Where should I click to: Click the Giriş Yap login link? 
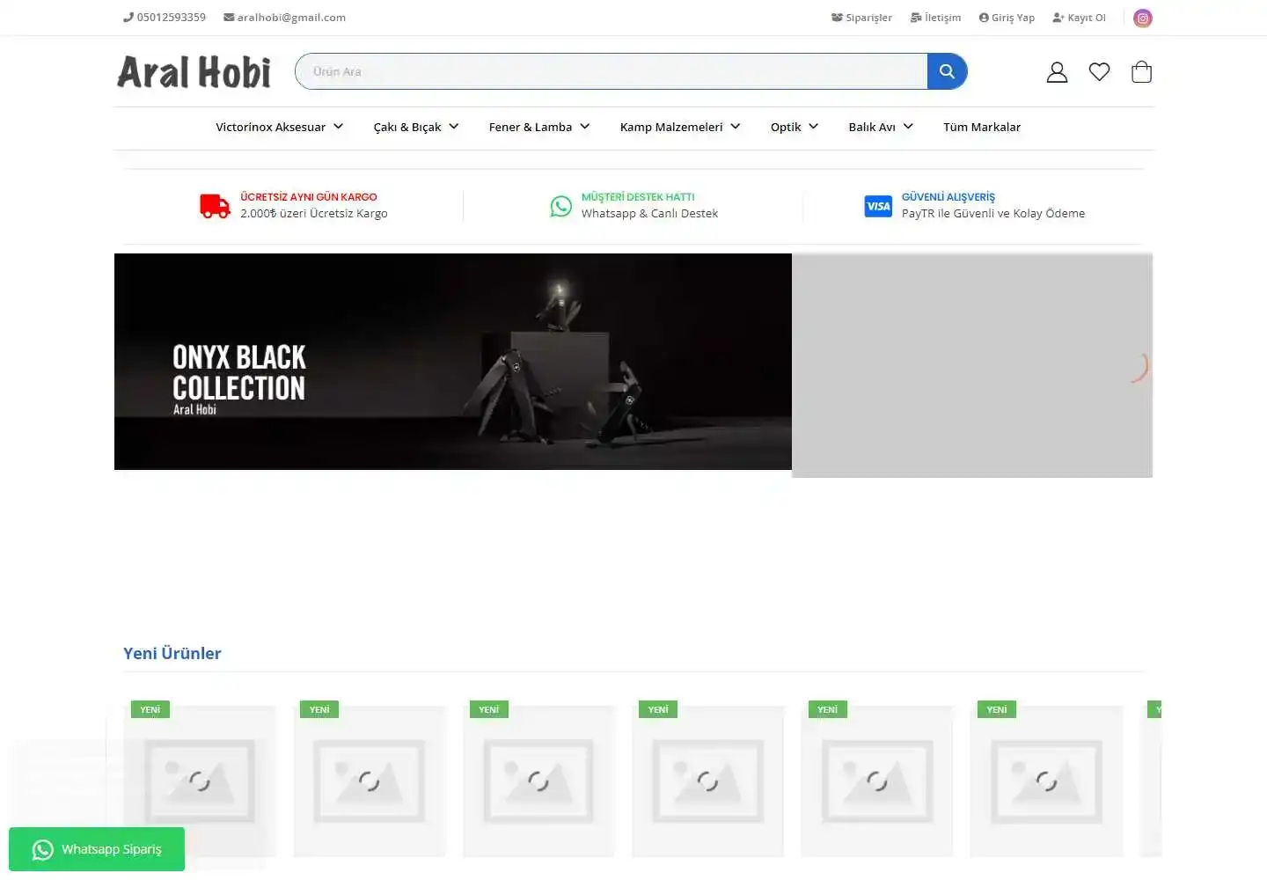[x=1007, y=18]
